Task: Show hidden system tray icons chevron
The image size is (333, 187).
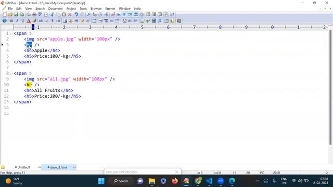Action: (x=258, y=181)
